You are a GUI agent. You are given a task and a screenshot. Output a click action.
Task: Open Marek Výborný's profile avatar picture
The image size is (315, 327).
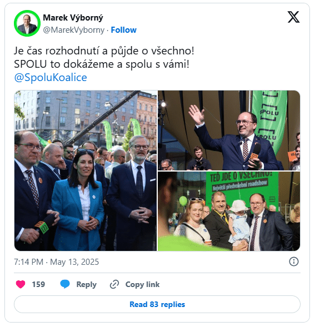click(27, 23)
